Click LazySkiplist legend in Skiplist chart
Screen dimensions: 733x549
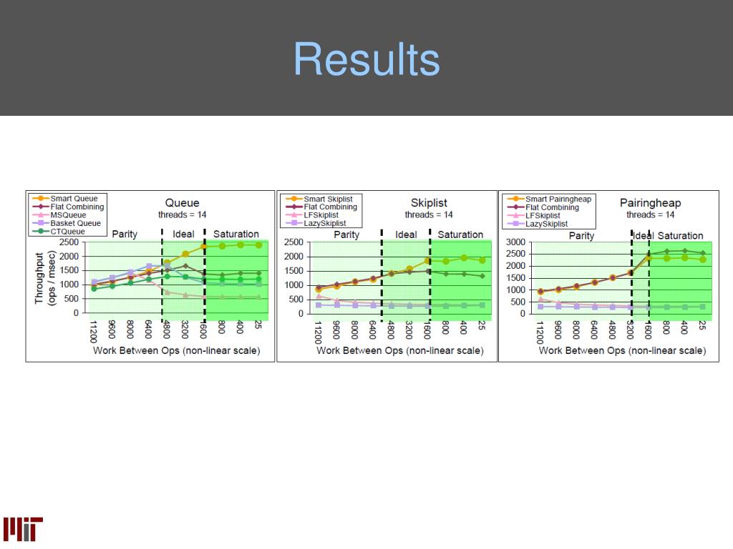coord(316,223)
